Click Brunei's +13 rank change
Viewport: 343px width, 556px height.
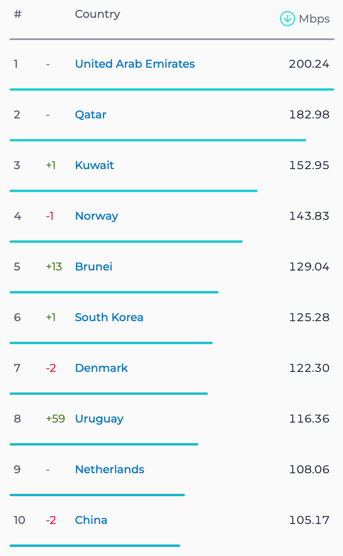(x=54, y=266)
